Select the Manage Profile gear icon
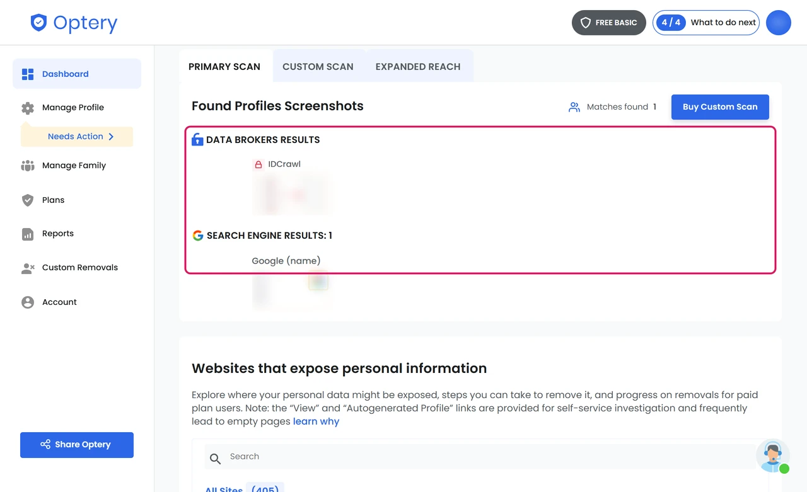The image size is (807, 492). 28,108
